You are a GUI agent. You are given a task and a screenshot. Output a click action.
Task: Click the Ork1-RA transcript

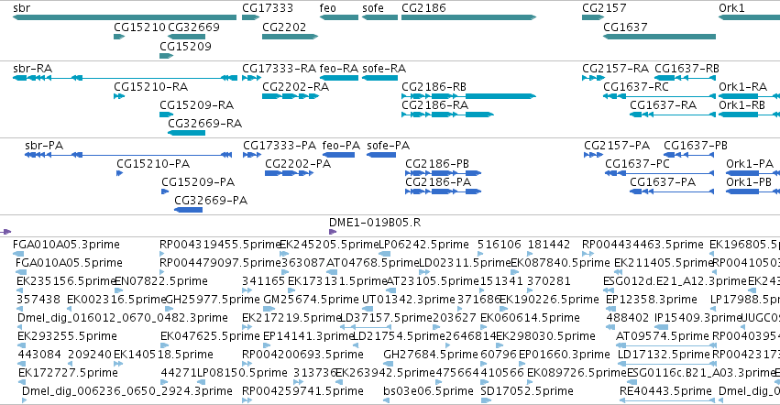coord(749,96)
